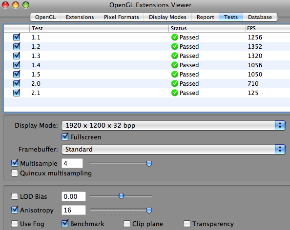Uncheck the test 1.2 checkbox
The width and height of the screenshot is (290, 230).
[17, 46]
